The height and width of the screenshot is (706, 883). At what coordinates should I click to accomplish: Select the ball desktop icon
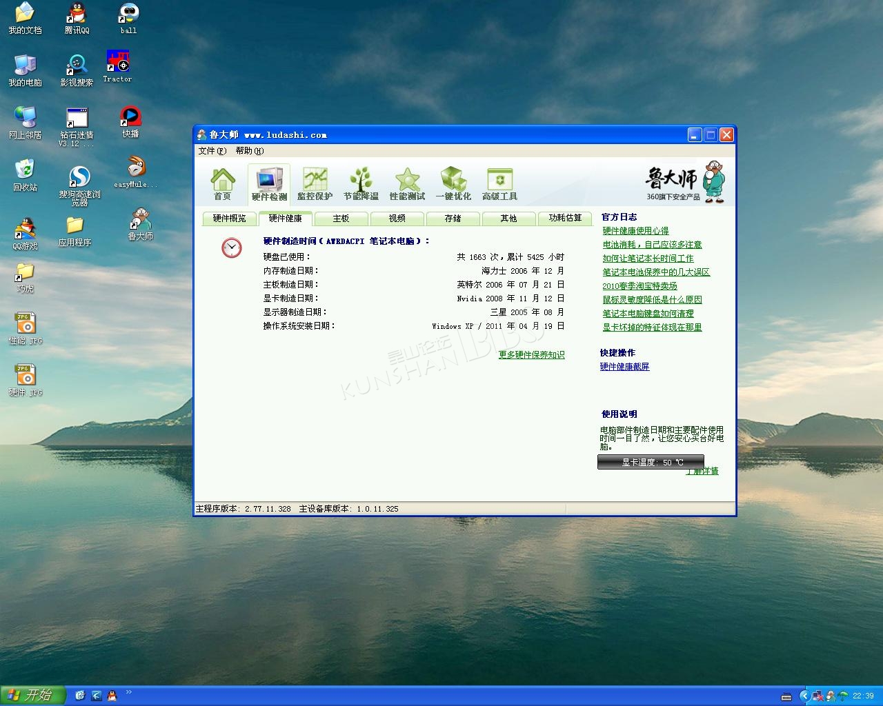[x=129, y=19]
